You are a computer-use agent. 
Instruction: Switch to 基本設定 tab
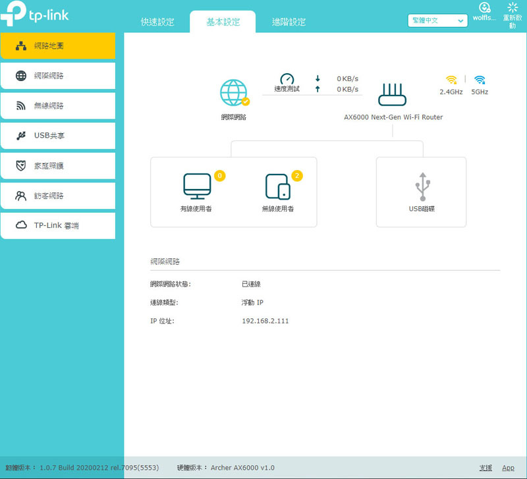click(223, 22)
